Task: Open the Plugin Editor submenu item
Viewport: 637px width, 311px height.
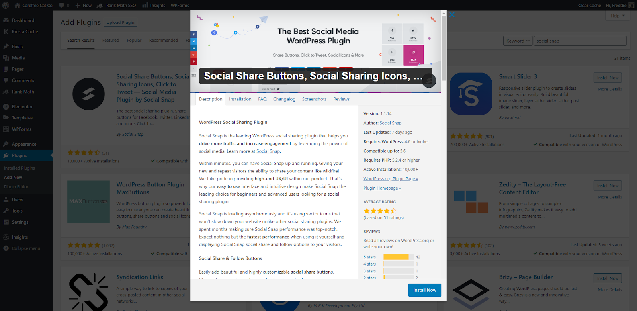Action: (x=16, y=187)
